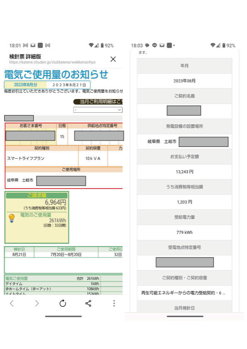The height and width of the screenshot is (349, 247).
Task: Click the ご契約種別・ご契約容量 header row
Action: pyautogui.click(x=184, y=278)
